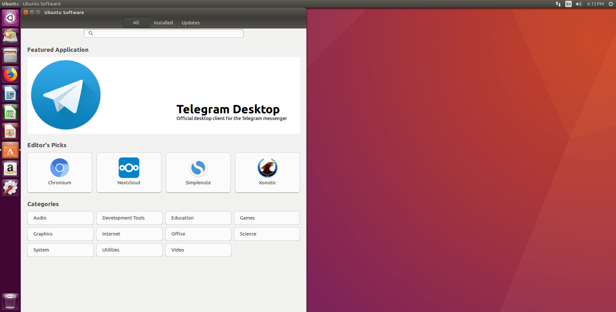
Task: Browse the Education category
Action: click(x=198, y=218)
